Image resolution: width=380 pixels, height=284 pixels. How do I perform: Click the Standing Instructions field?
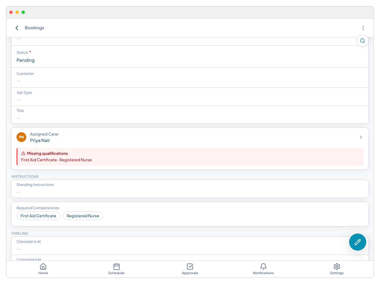190,189
